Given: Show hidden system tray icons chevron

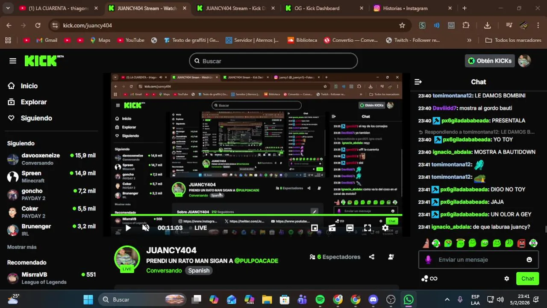Looking at the screenshot, I should pyautogui.click(x=447, y=299).
